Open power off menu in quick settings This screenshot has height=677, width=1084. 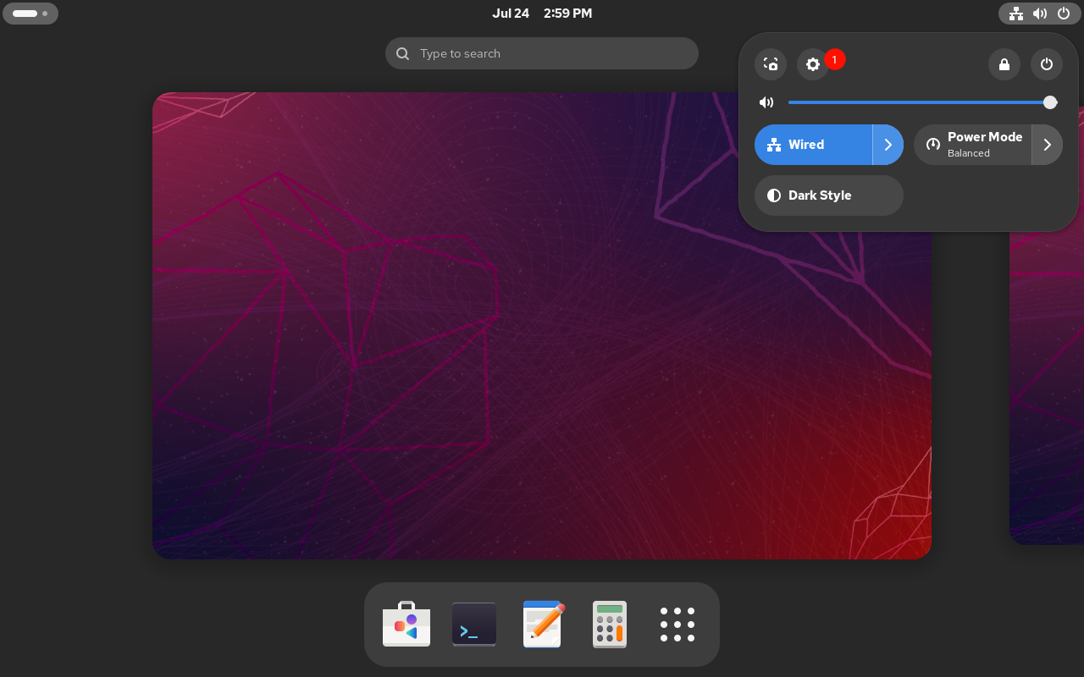pyautogui.click(x=1047, y=64)
